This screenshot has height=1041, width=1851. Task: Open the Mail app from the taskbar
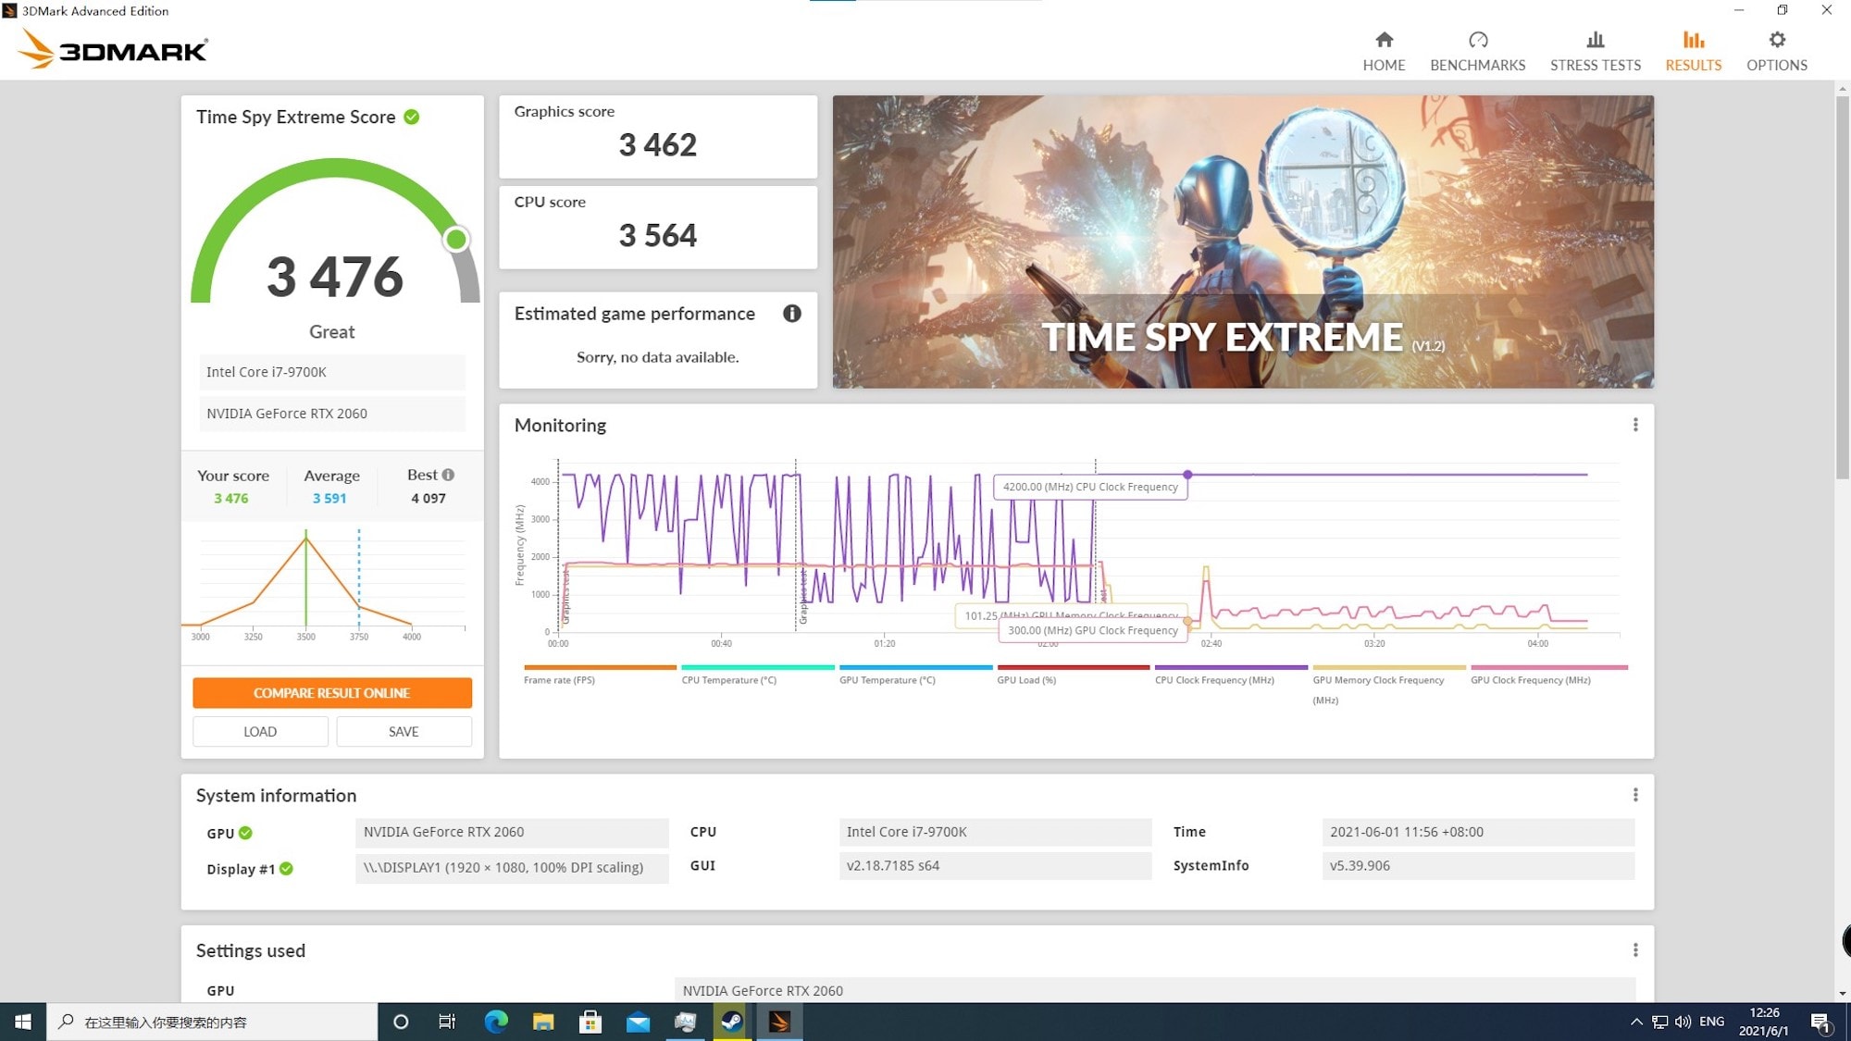[638, 1022]
